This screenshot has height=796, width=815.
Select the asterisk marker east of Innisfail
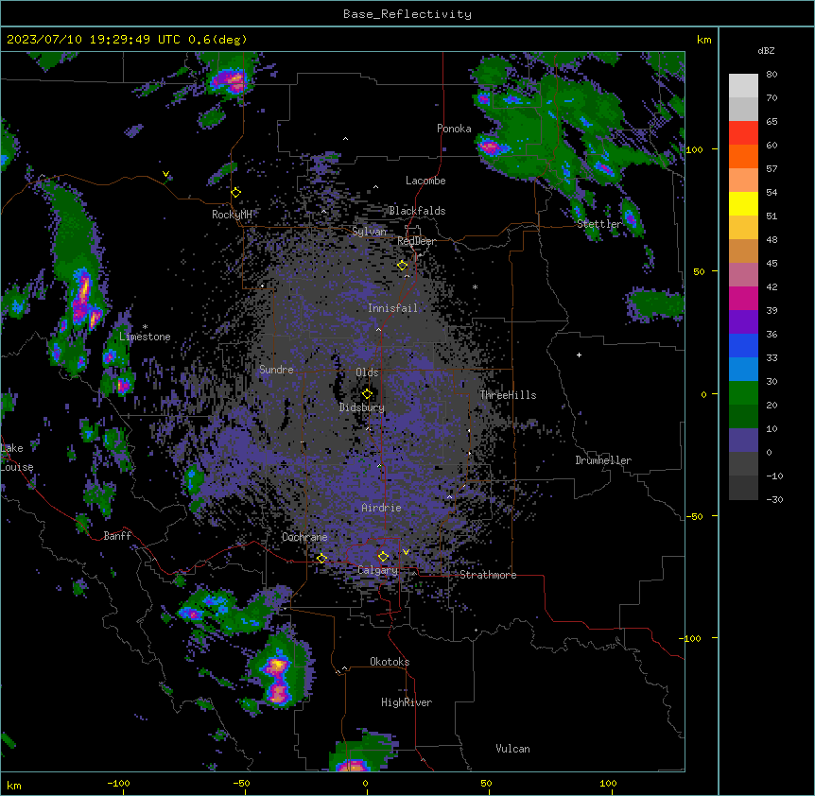click(475, 287)
